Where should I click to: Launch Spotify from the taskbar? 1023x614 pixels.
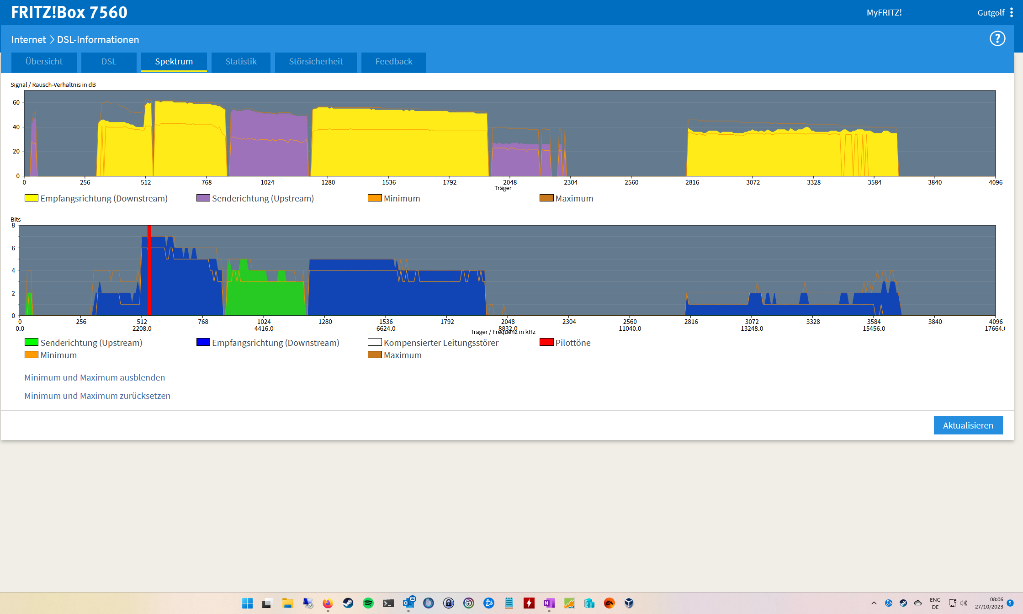tap(368, 603)
